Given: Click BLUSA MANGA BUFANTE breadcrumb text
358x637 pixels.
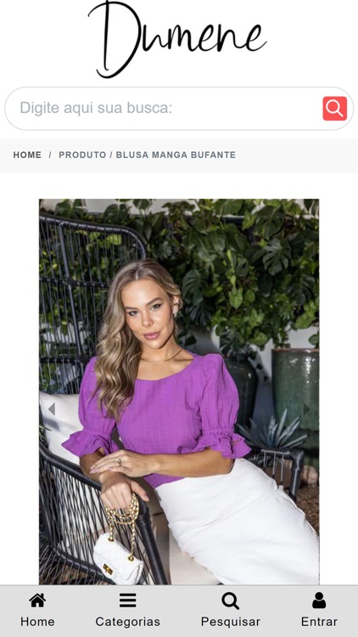Looking at the screenshot, I should pos(176,155).
